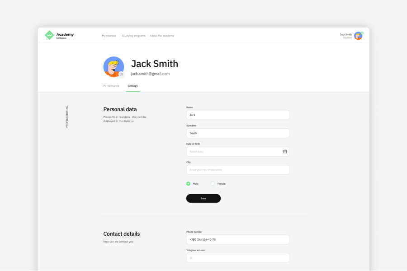
Task: Select the Female radio button
Action: pos(213,184)
